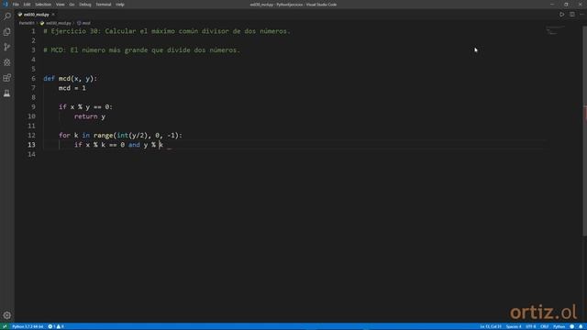Click 'return y' line
The width and height of the screenshot is (587, 330).
[90, 116]
